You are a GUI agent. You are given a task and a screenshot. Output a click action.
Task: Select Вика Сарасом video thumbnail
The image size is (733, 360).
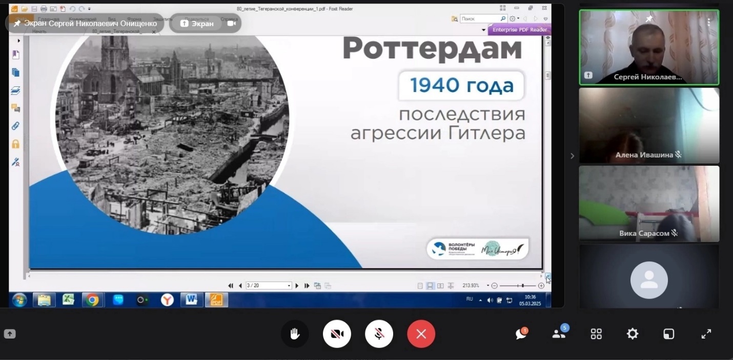[649, 204]
